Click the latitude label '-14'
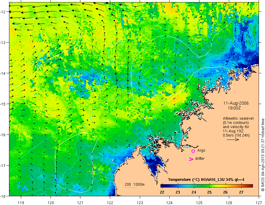Screen dimensions: 265x205 click(3, 73)
